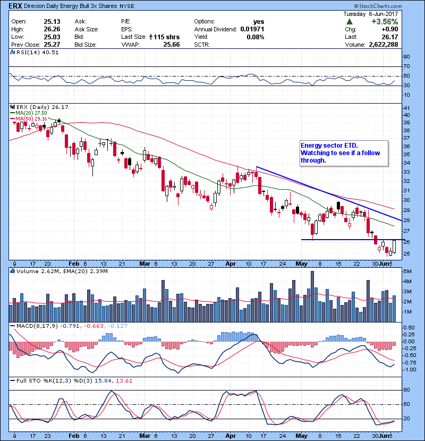Click the Energy sector ETD annotation box
The width and height of the screenshot is (425, 441).
tap(344, 153)
